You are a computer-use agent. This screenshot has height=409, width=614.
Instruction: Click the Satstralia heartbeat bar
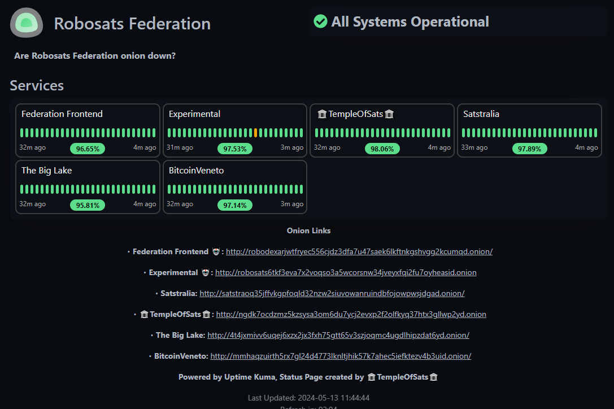pyautogui.click(x=529, y=133)
